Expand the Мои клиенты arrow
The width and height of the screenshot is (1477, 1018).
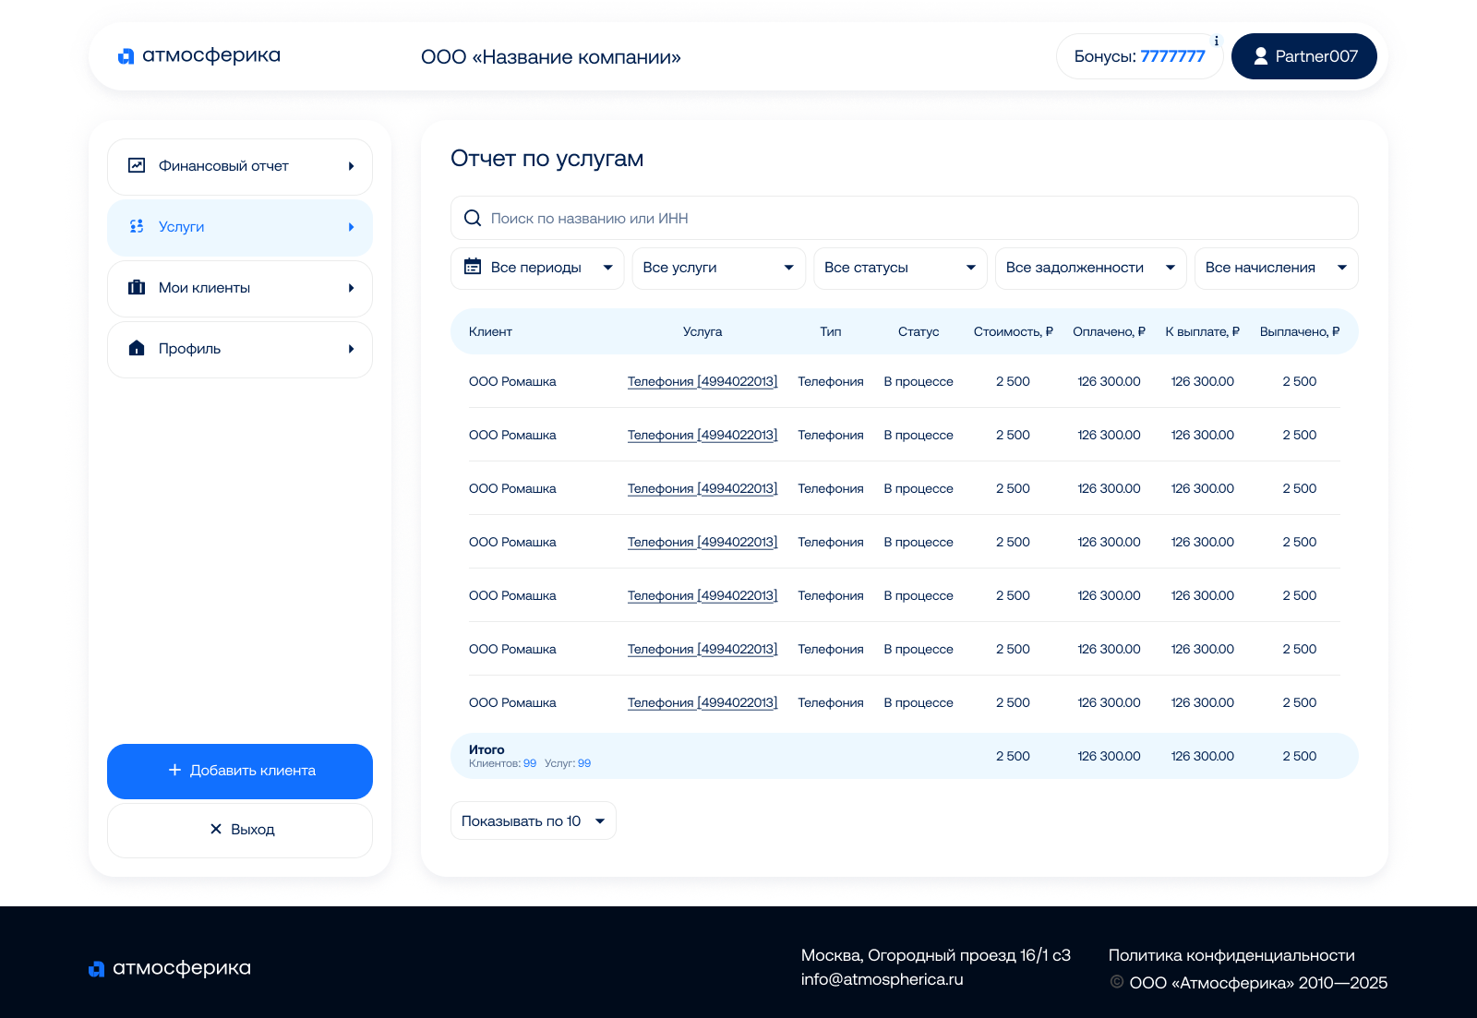[x=351, y=288]
